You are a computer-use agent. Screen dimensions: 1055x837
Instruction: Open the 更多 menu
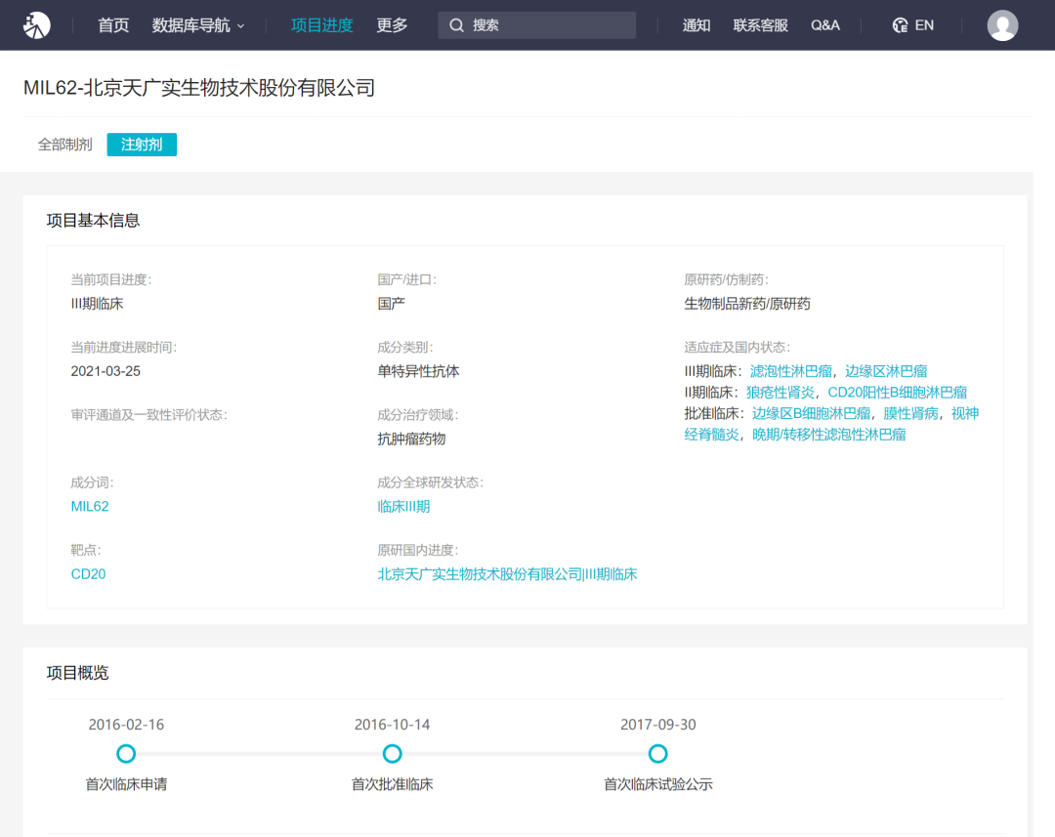(x=392, y=25)
